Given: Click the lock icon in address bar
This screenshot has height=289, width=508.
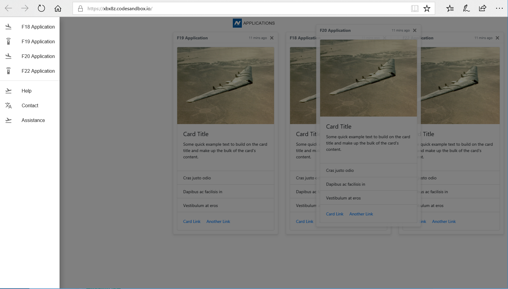Looking at the screenshot, I should pyautogui.click(x=80, y=8).
